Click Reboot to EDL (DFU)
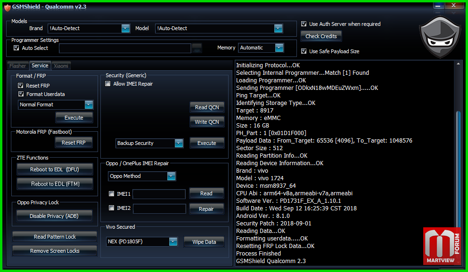The width and height of the screenshot is (468, 272). tap(55, 169)
